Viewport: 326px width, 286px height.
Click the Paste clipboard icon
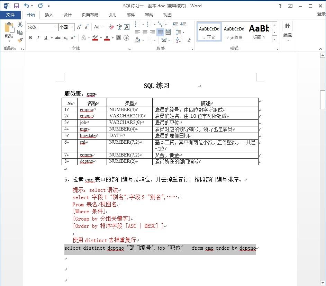coord(9,28)
